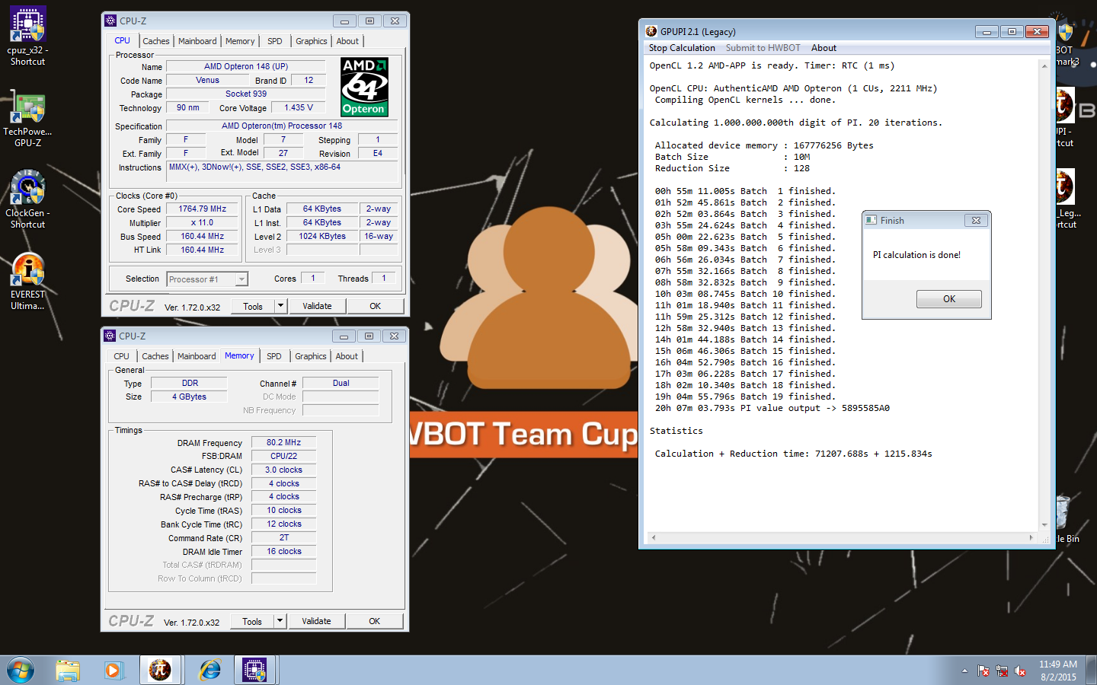1097x685 pixels.
Task: Expand Tools dropdown arrow in top CPU-Z
Action: [280, 306]
